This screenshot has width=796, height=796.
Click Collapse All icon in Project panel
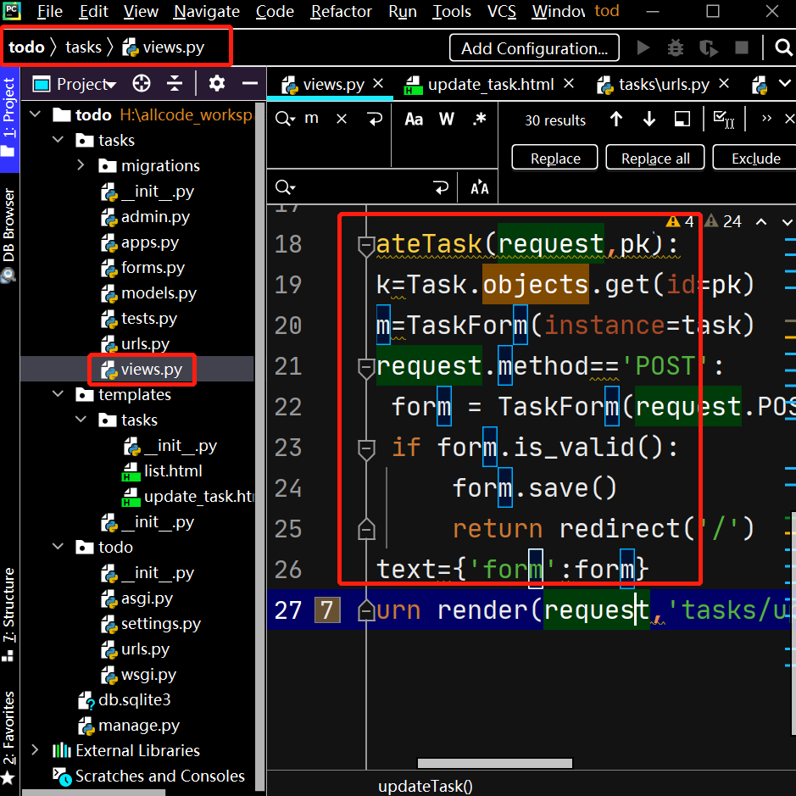(174, 83)
